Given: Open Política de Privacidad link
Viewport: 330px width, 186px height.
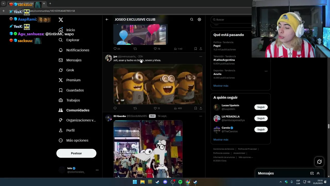Looking at the screenshot, I should pos(247,149).
